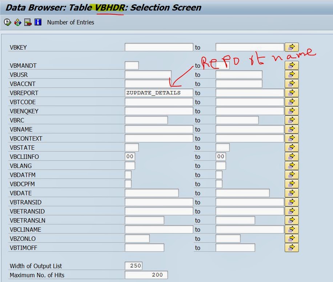Open multiple selection for VBUSR
Image resolution: width=333 pixels, height=282 pixels.
292,74
